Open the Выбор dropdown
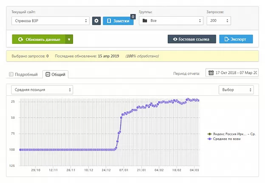 pyautogui.click(x=236, y=90)
